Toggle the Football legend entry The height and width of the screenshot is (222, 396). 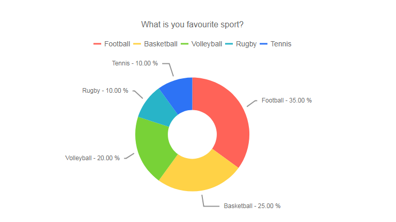(112, 44)
